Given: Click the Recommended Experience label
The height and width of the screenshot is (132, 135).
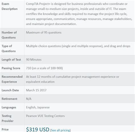Looking at the screenshot, I should tap(12, 79).
